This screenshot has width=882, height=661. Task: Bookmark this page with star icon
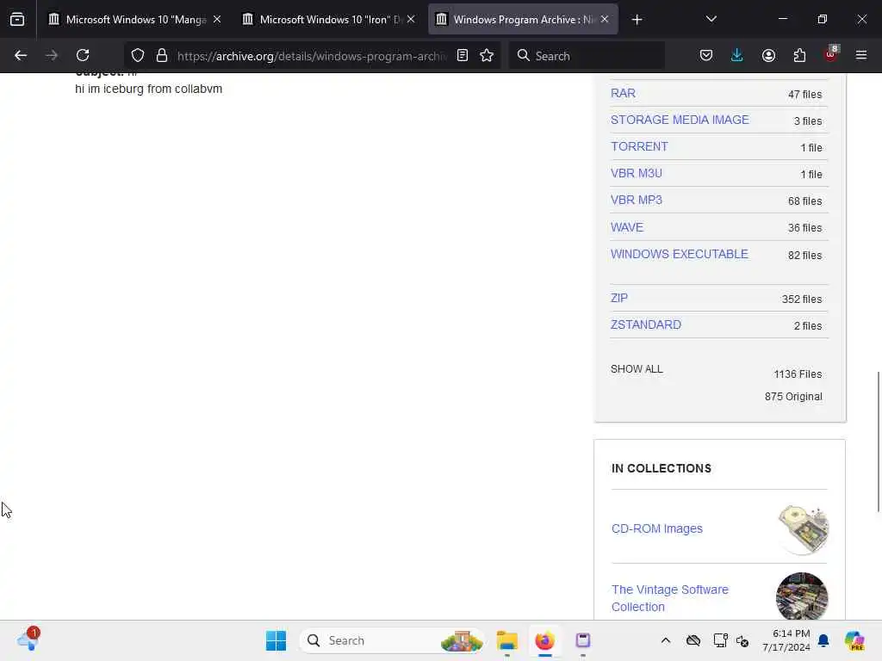(487, 55)
